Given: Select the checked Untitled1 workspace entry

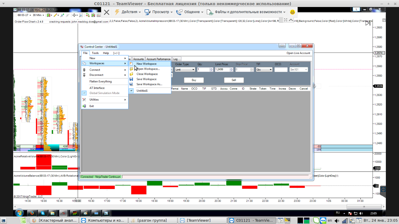Looking at the screenshot, I should pyautogui.click(x=150, y=91).
